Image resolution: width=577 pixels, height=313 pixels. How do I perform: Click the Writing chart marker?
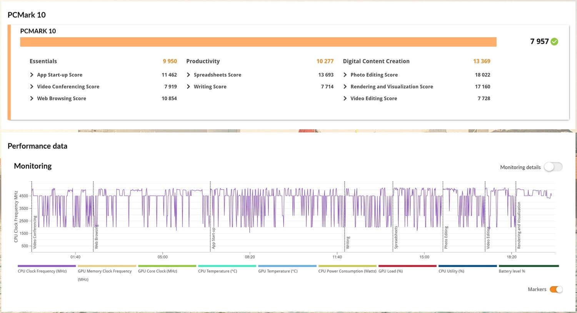(348, 243)
